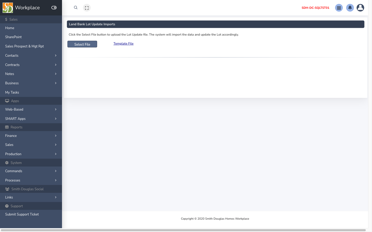The height and width of the screenshot is (232, 372).
Task: Open the user profile avatar
Action: [360, 8]
